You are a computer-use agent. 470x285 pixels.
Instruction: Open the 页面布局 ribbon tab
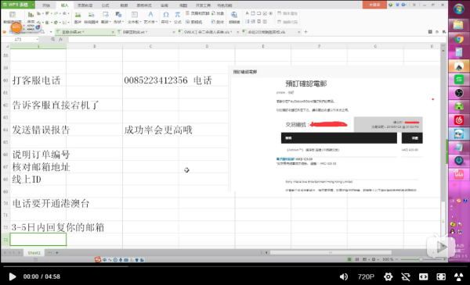click(x=85, y=5)
